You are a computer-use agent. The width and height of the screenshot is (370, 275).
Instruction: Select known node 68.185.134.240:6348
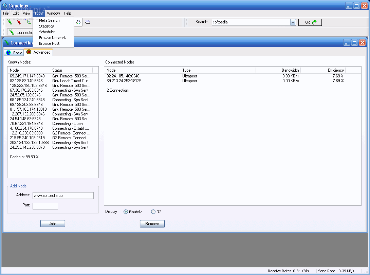pos(27,99)
